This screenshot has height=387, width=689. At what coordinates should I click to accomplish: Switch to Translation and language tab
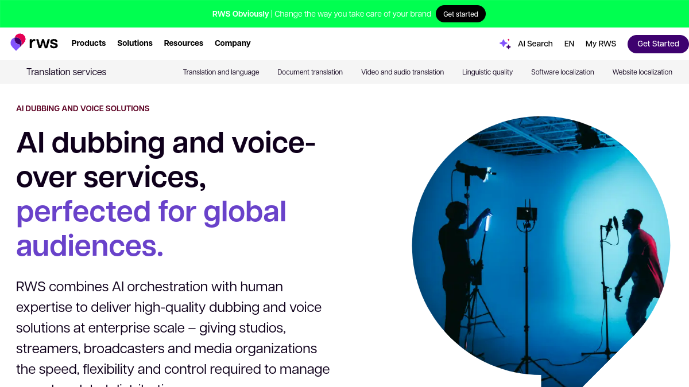(221, 72)
